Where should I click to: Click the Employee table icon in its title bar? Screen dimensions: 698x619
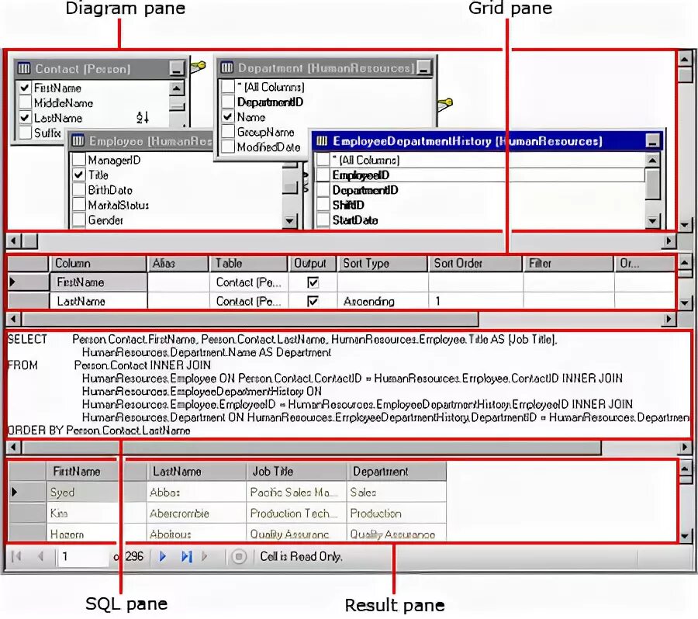click(78, 140)
